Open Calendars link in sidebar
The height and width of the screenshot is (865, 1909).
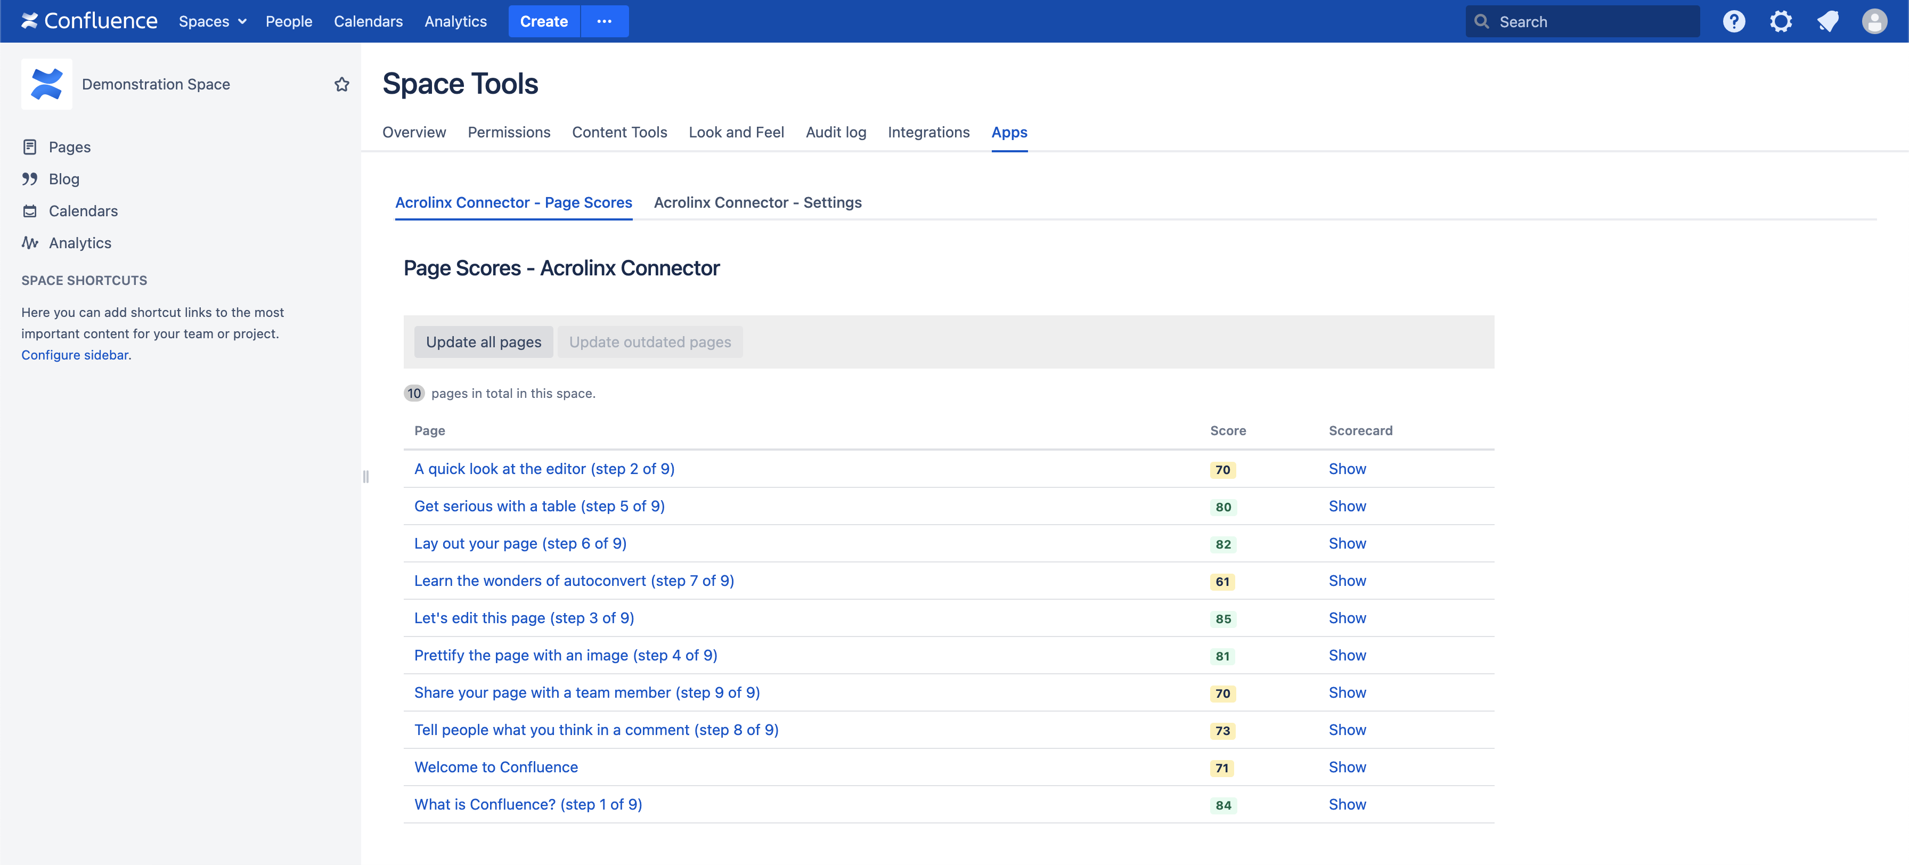[x=83, y=211]
